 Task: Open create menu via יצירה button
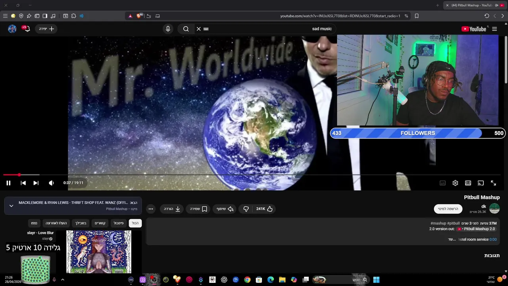pos(46,29)
